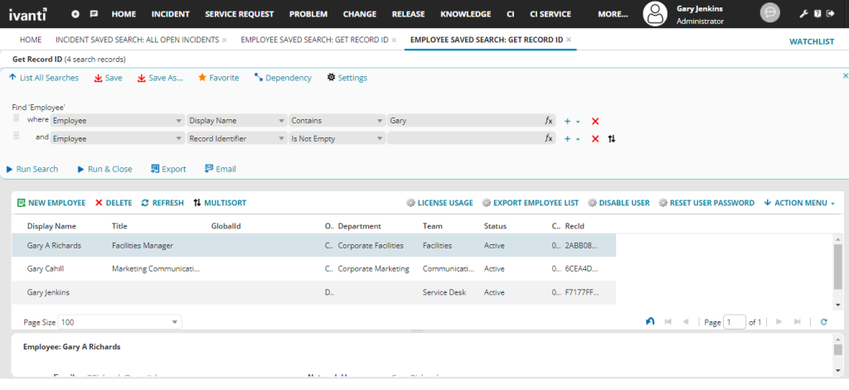849x390 pixels.
Task: Open the chat bubble icon in top bar
Action: pyautogui.click(x=94, y=14)
